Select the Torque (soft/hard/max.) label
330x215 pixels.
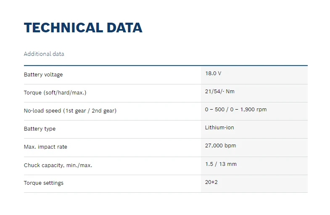(55, 93)
